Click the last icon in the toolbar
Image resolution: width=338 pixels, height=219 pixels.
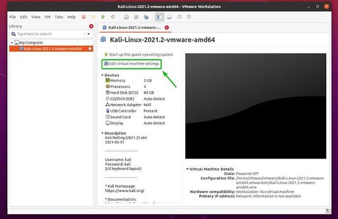[x=189, y=17]
